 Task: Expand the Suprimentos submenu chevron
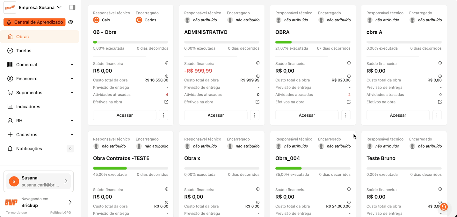pos(72,93)
